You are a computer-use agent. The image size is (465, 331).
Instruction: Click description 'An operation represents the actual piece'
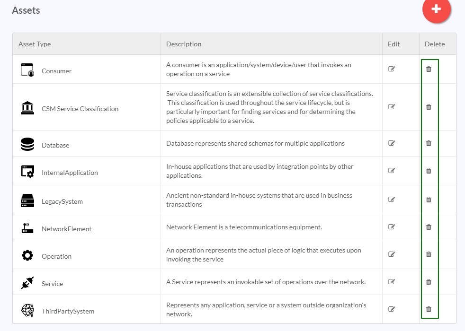(x=264, y=254)
